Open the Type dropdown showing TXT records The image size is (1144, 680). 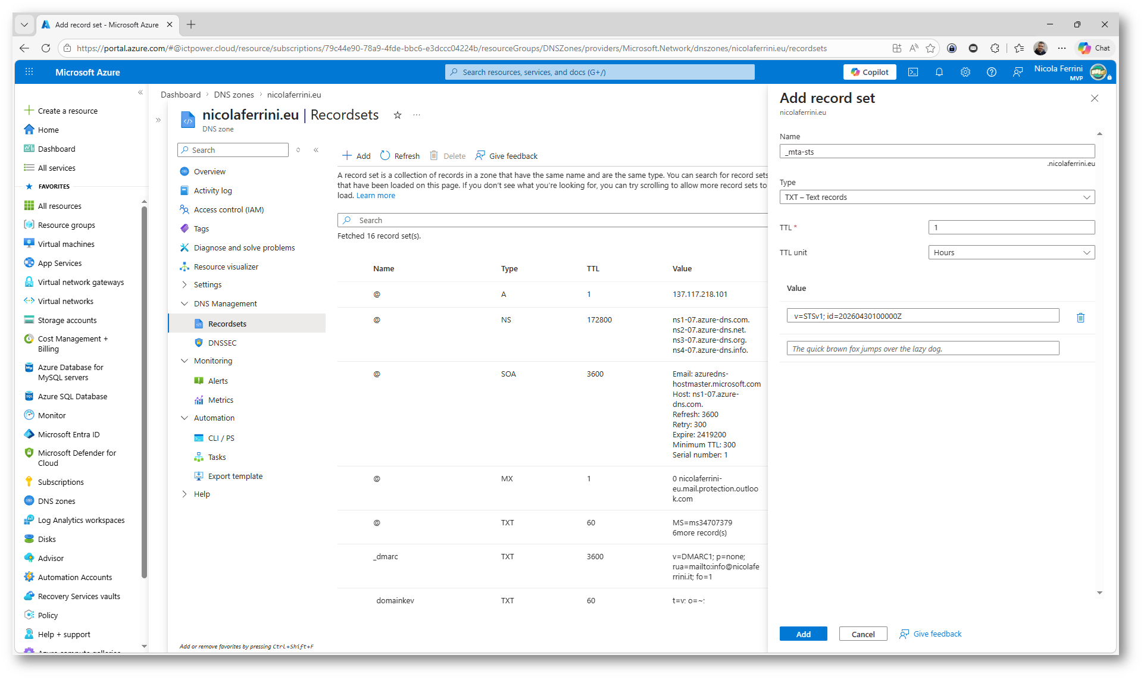point(936,197)
